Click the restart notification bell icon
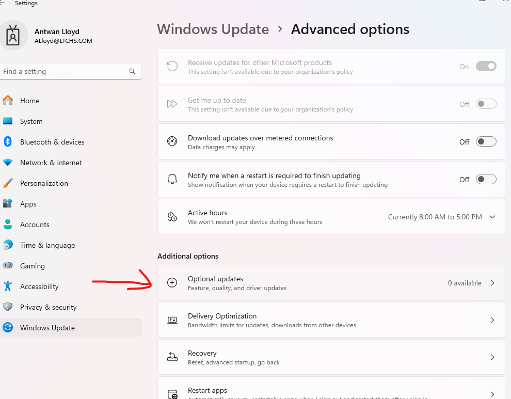 coord(172,179)
